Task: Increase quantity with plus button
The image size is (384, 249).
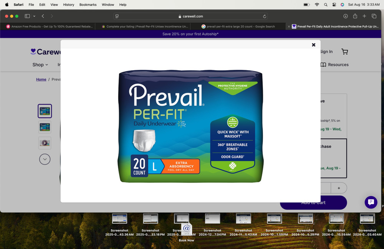Action: 339,188
